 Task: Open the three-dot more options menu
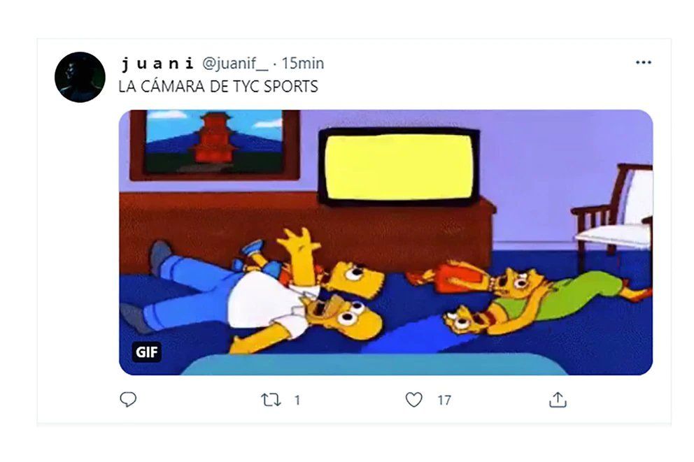point(643,62)
